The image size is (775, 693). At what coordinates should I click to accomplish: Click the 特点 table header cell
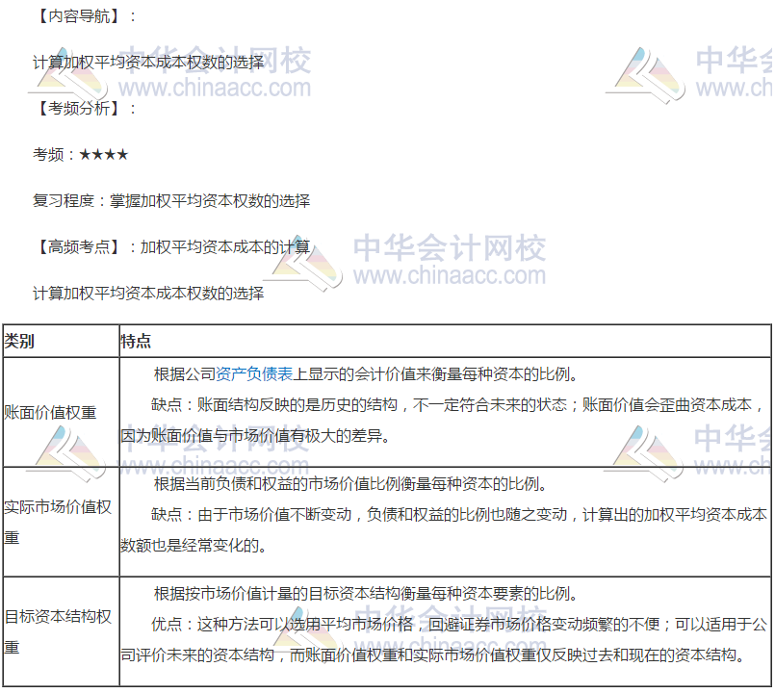(x=445, y=341)
